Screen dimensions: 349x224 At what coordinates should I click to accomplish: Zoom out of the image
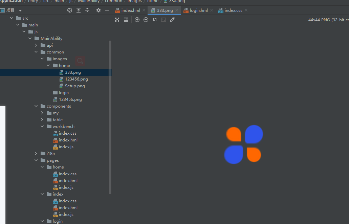coord(146,20)
